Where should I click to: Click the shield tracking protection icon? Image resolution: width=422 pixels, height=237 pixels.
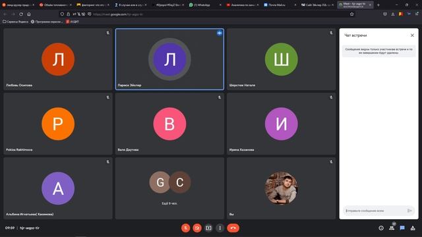62,14
